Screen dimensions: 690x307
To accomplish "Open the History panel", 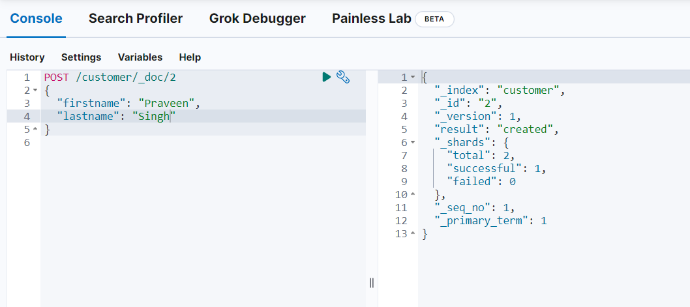I will tap(27, 57).
